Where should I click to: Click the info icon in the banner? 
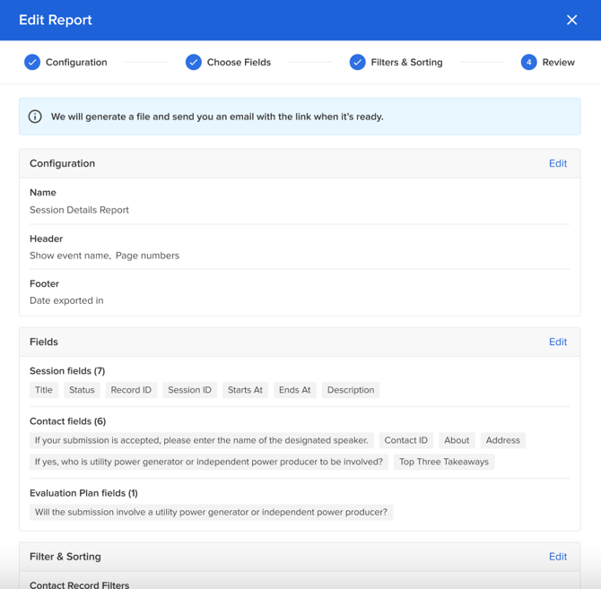tap(35, 117)
